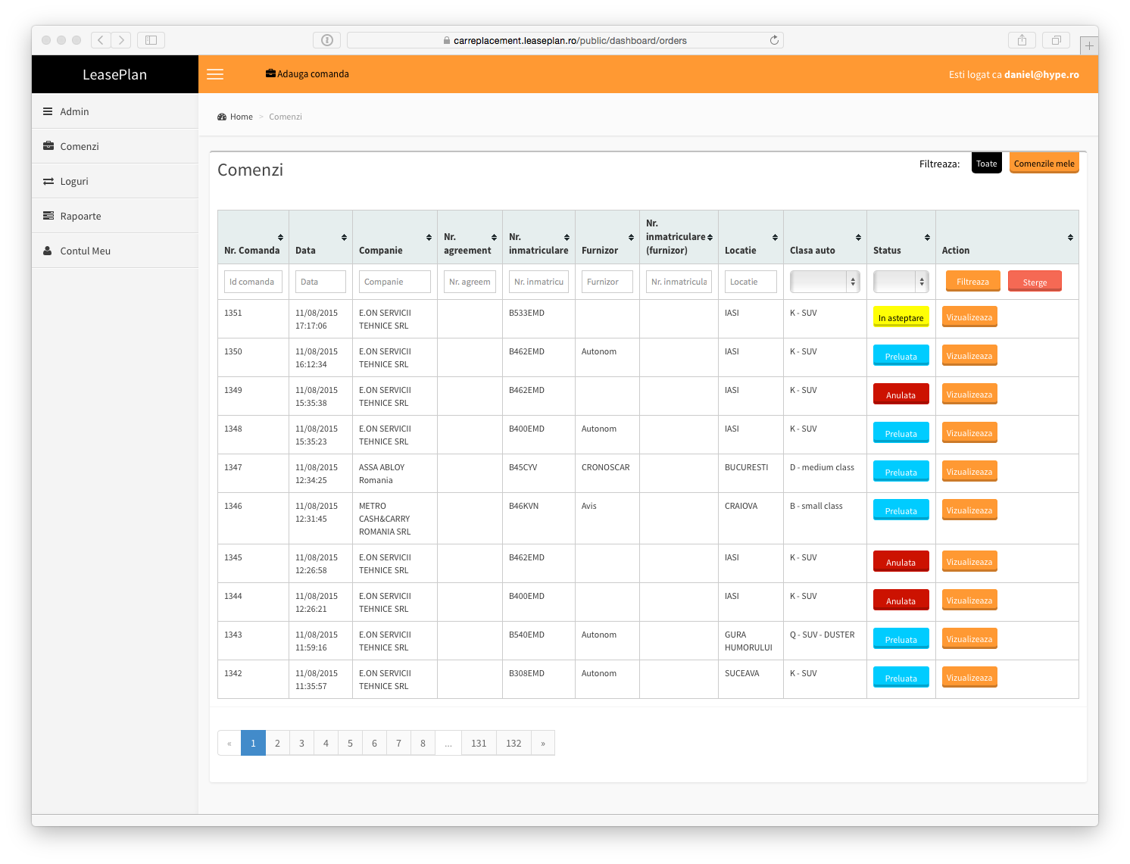Sort by Status column arrows
Image resolution: width=1130 pixels, height=864 pixels.
pos(927,238)
